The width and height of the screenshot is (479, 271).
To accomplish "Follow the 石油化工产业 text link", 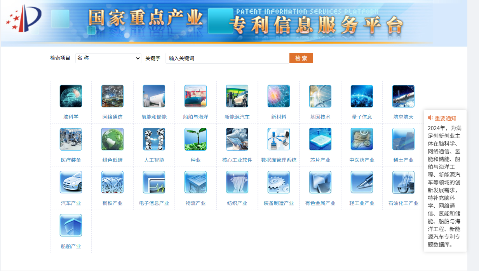I will [x=403, y=203].
